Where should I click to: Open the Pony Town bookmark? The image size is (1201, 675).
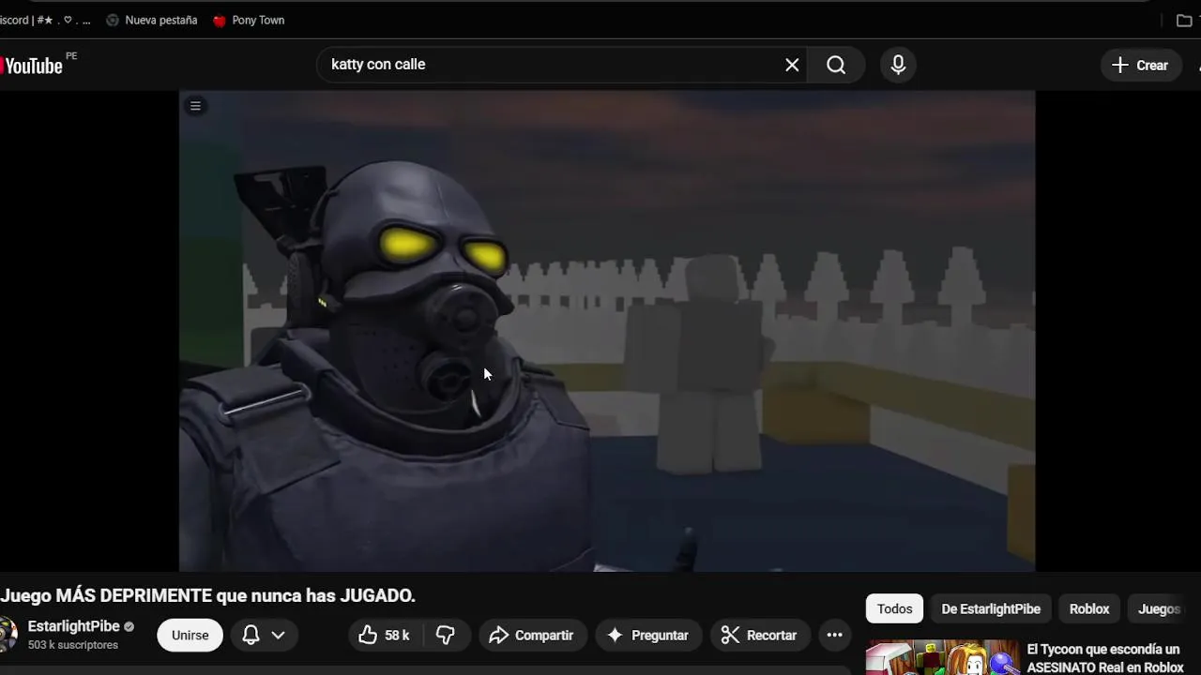point(249,20)
